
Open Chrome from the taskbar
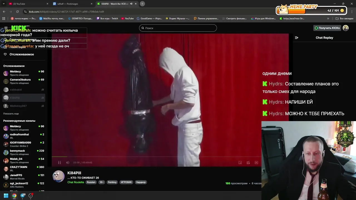point(14,196)
